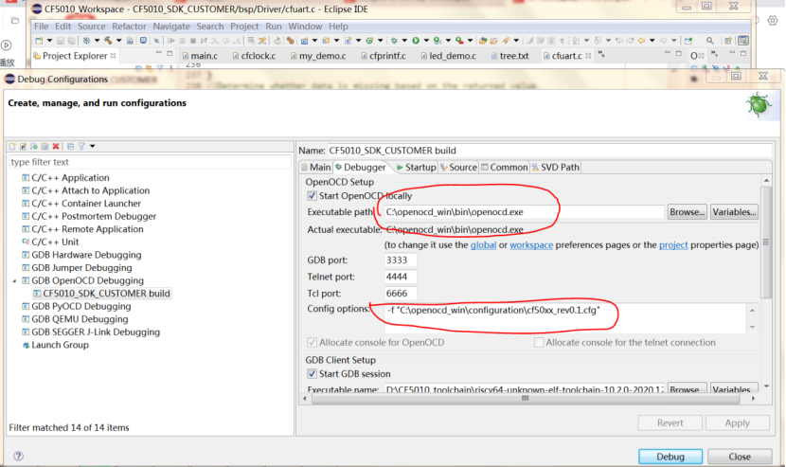Click the GDB port input field
The width and height of the screenshot is (786, 467).
point(399,260)
